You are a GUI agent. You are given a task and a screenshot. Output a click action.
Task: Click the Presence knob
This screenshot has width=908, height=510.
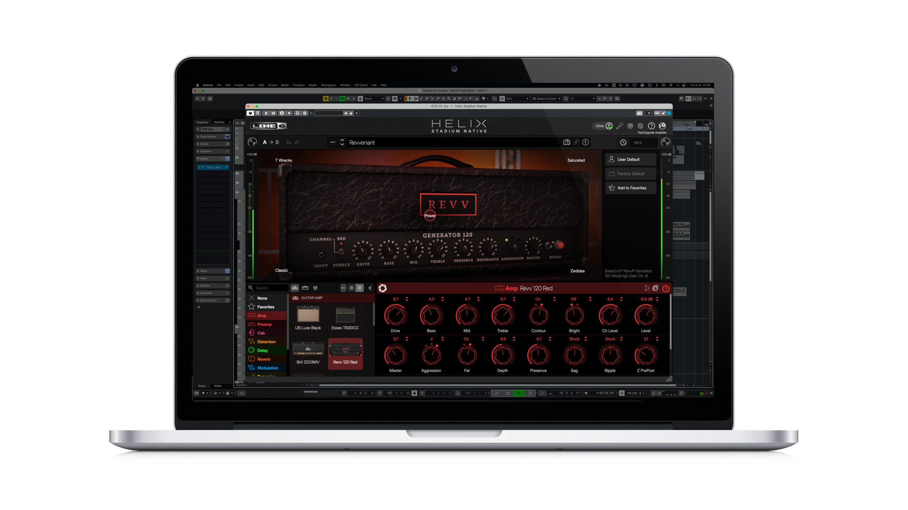[x=538, y=355]
